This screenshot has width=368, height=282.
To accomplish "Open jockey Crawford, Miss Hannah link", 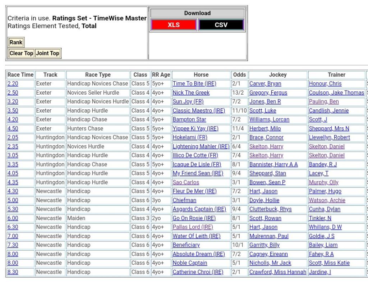I will pyautogui.click(x=278, y=272).
